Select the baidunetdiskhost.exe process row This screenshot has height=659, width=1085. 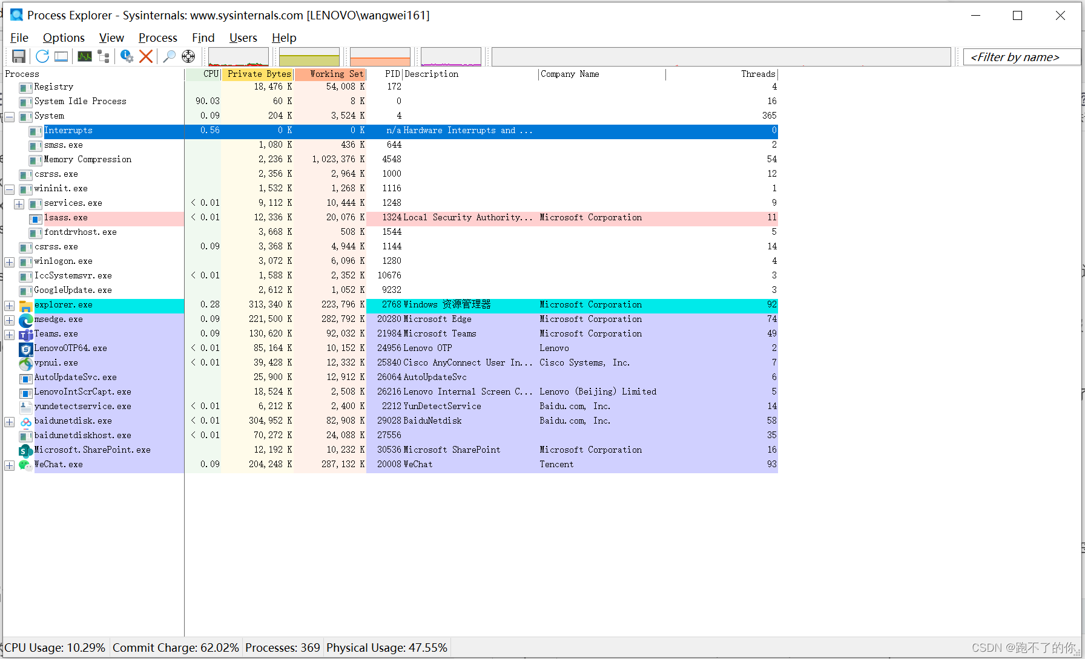coord(390,436)
